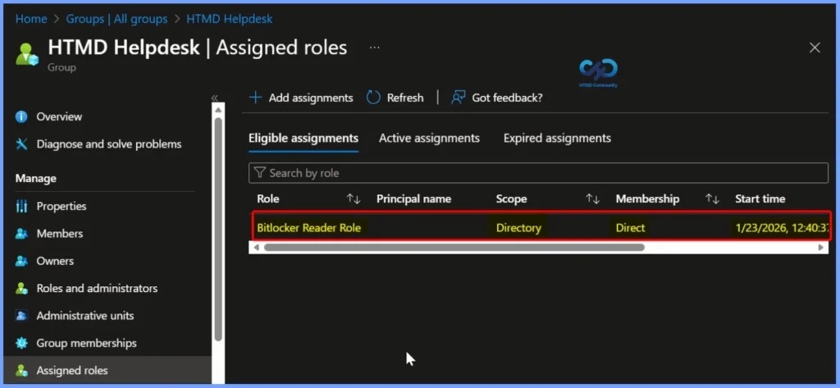The width and height of the screenshot is (840, 388).
Task: Open the Properties sliders icon
Action: click(x=21, y=207)
